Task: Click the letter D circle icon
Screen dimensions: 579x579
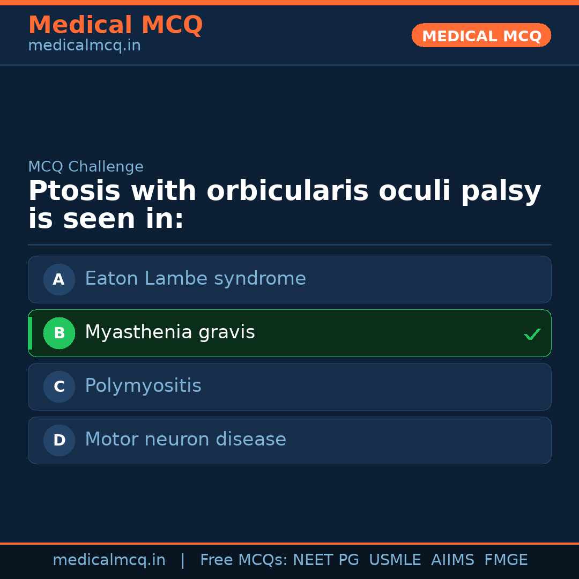Action: click(x=59, y=440)
